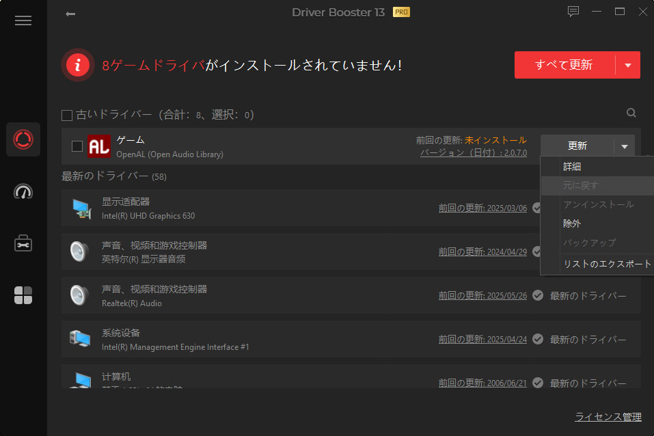Close the Driver Booster window
The image size is (654, 436).
pyautogui.click(x=643, y=12)
